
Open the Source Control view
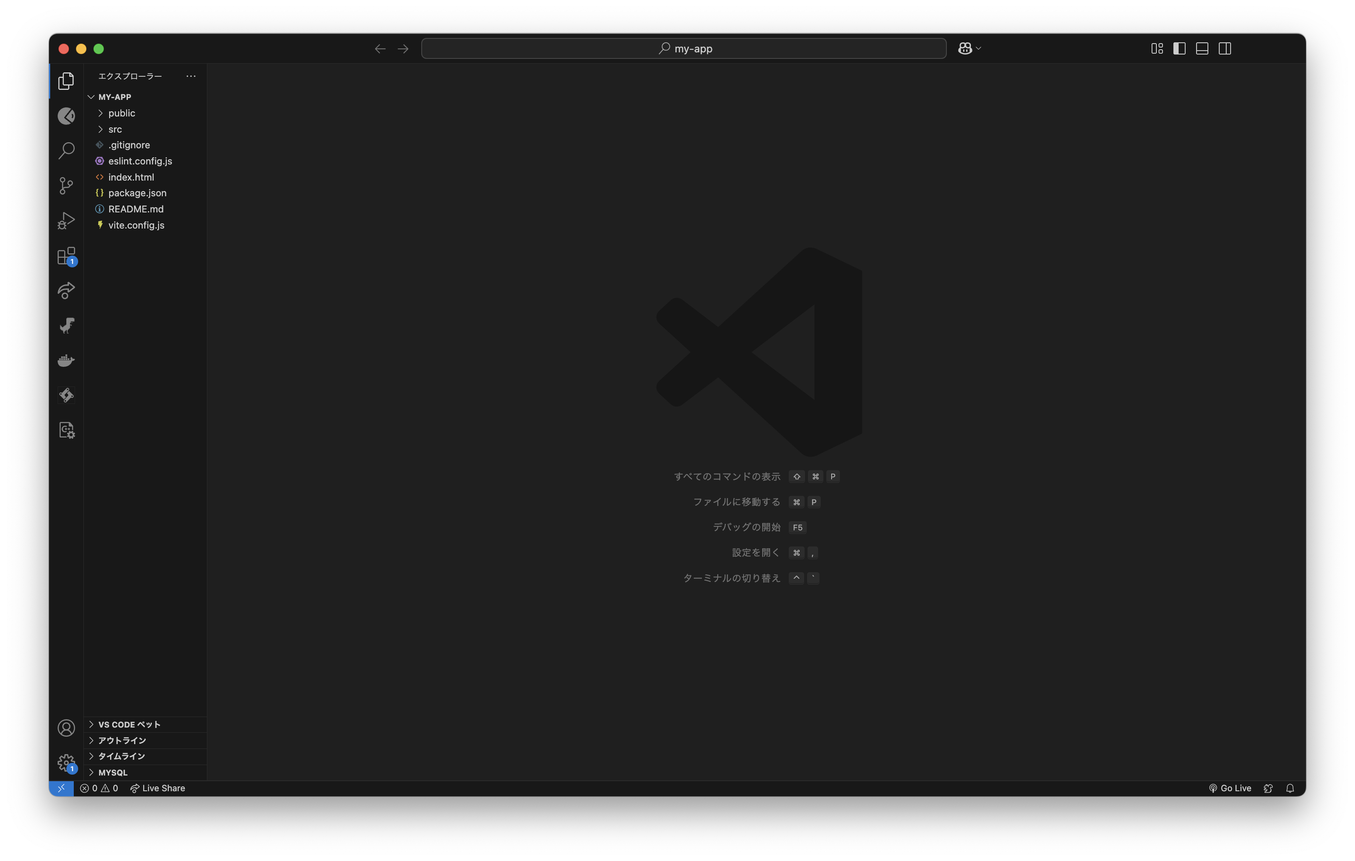[x=66, y=185]
